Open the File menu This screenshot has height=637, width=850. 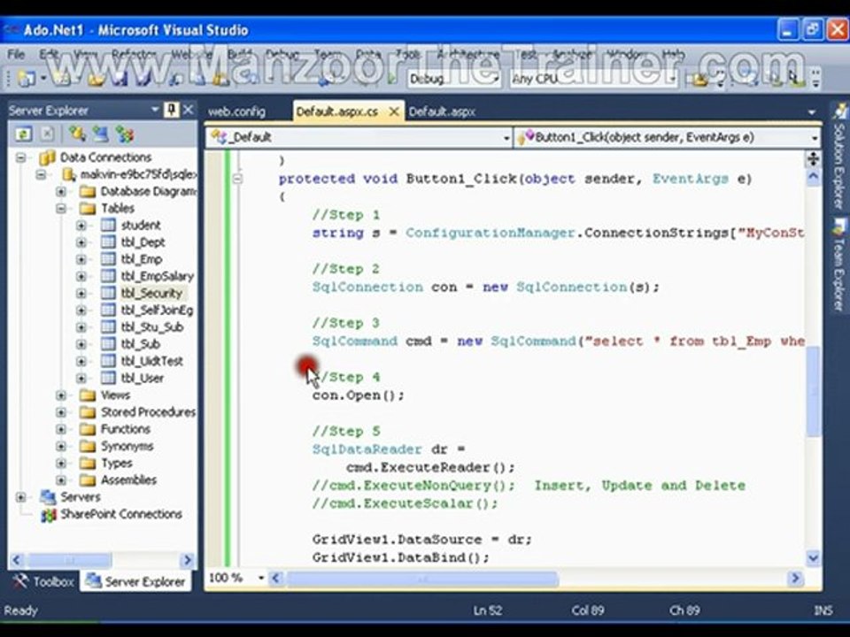point(16,54)
